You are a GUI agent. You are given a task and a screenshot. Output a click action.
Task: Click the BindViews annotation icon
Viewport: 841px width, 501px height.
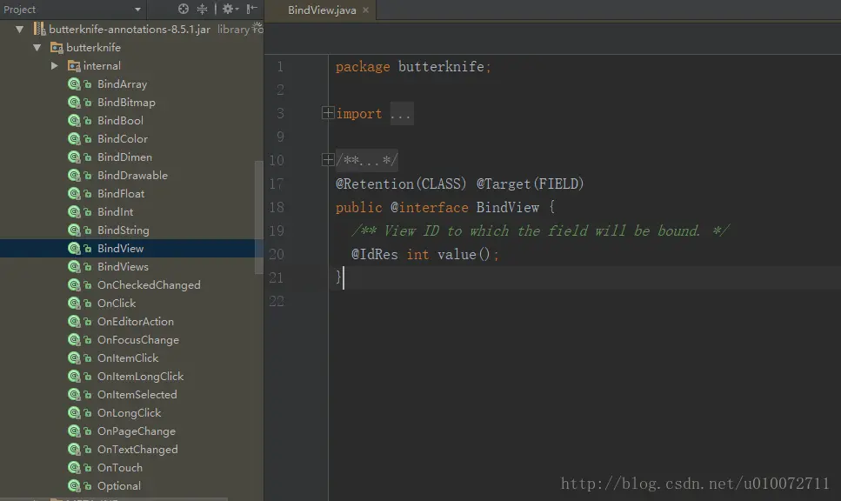(74, 266)
